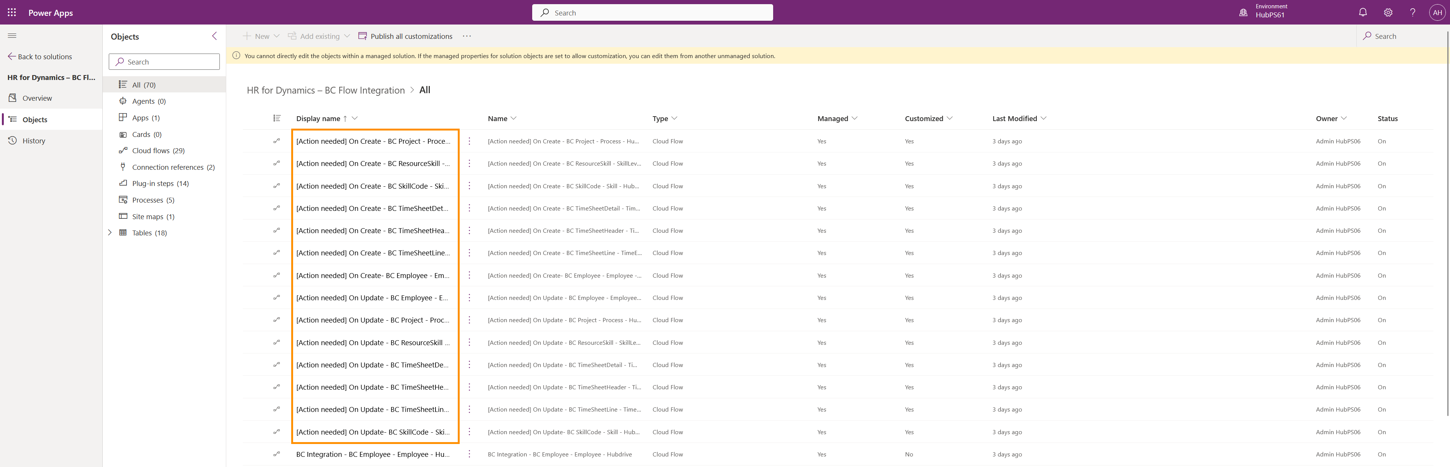The image size is (1450, 467).
Task: Click Back to solutions
Action: click(40, 57)
